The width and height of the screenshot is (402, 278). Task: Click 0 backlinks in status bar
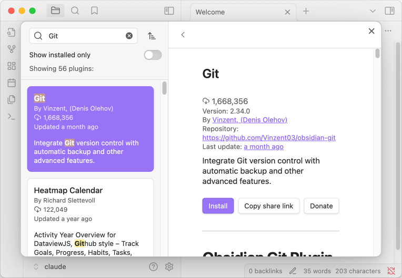tap(265, 271)
